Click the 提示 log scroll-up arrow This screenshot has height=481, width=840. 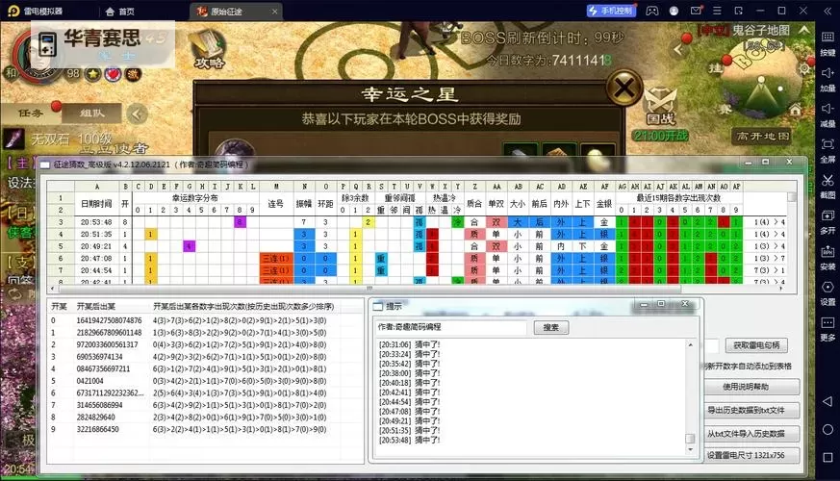pyautogui.click(x=690, y=345)
